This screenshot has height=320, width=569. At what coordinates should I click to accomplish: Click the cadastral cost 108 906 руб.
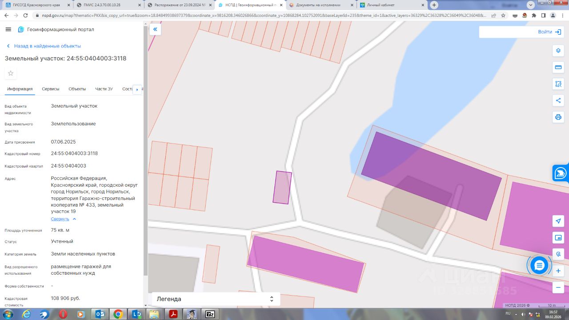point(65,298)
